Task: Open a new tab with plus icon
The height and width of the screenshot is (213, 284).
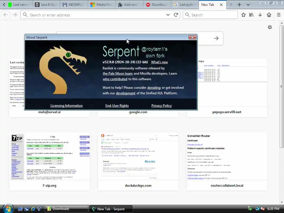Action: tap(239, 5)
